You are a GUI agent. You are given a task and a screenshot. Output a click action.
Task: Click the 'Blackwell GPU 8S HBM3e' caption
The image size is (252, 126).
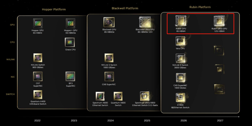(109, 31)
